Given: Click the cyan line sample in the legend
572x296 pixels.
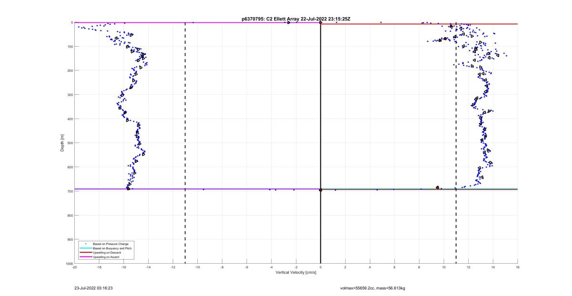Looking at the screenshot, I should coord(85,248).
